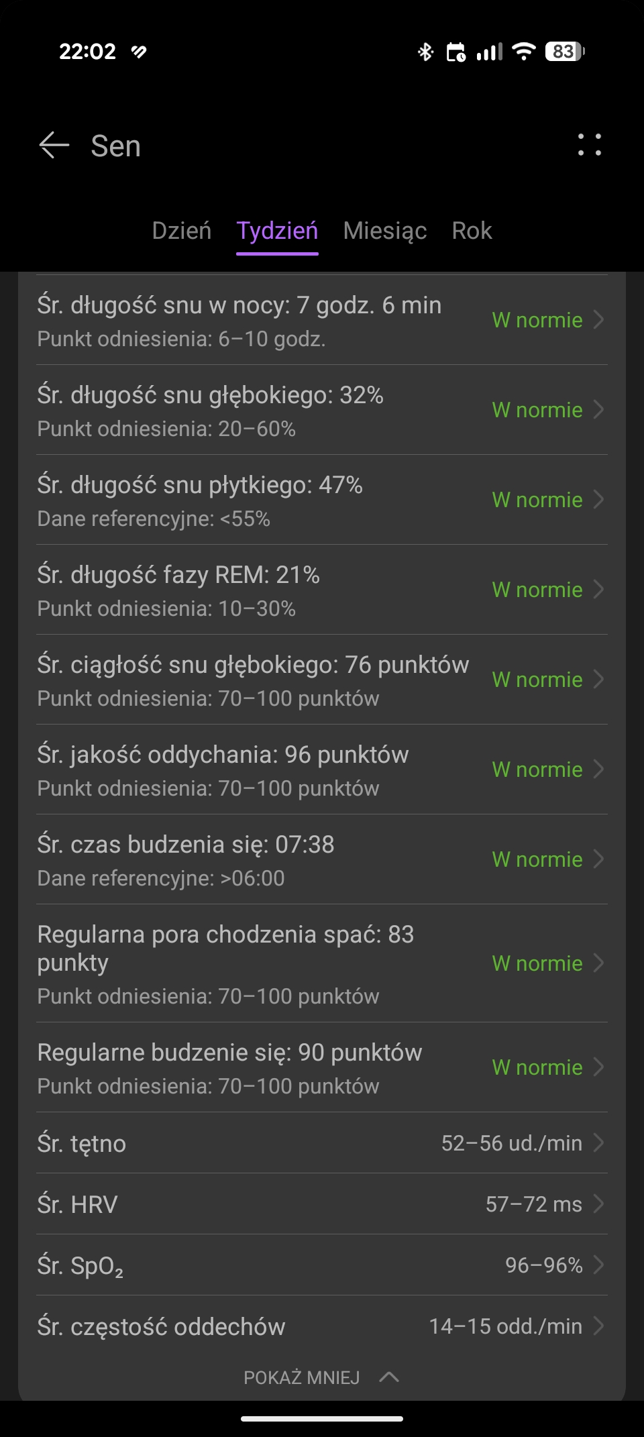Tap the battery level indicator
The height and width of the screenshot is (1437, 644).
tap(565, 52)
